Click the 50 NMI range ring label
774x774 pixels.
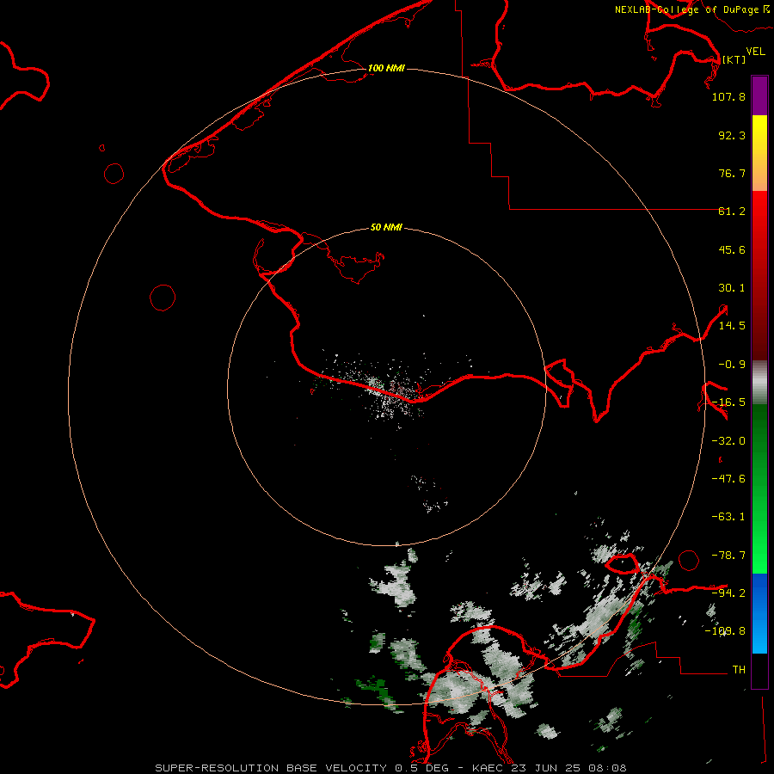pos(386,227)
